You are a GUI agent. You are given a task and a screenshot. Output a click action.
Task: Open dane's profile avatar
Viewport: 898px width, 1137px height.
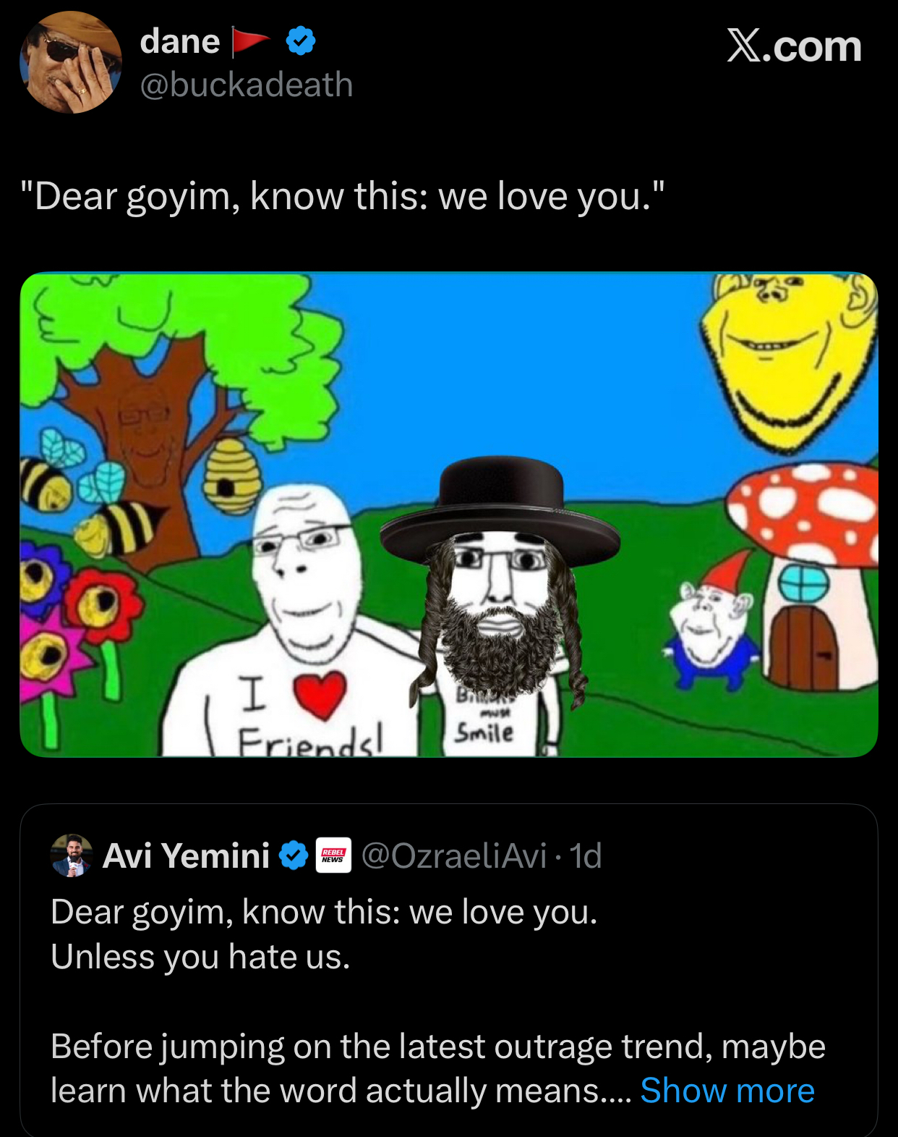pos(71,62)
